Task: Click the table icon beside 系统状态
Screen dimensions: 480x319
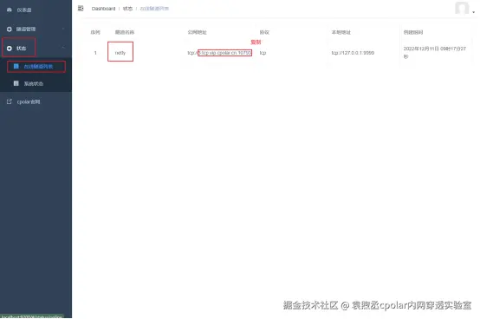Action: [16, 83]
